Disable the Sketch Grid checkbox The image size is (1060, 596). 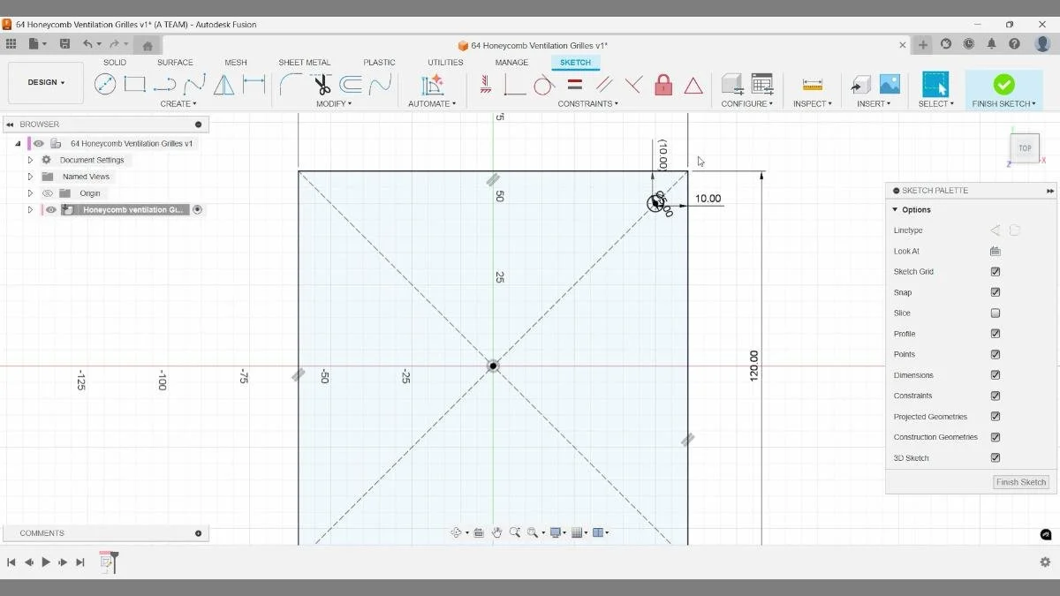coord(996,271)
